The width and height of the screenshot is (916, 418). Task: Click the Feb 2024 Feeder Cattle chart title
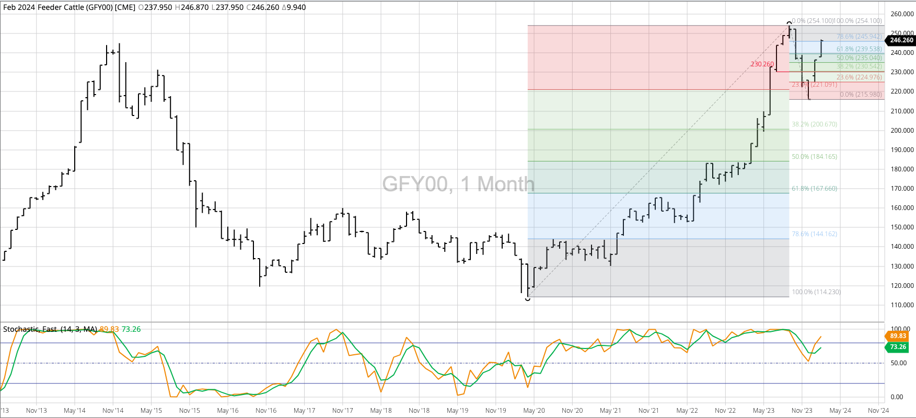pyautogui.click(x=69, y=7)
